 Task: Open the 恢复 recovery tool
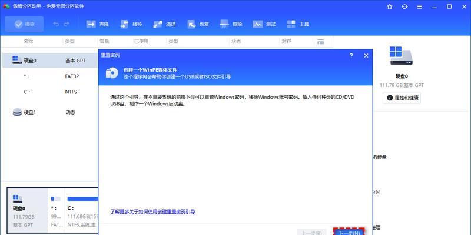198,24
